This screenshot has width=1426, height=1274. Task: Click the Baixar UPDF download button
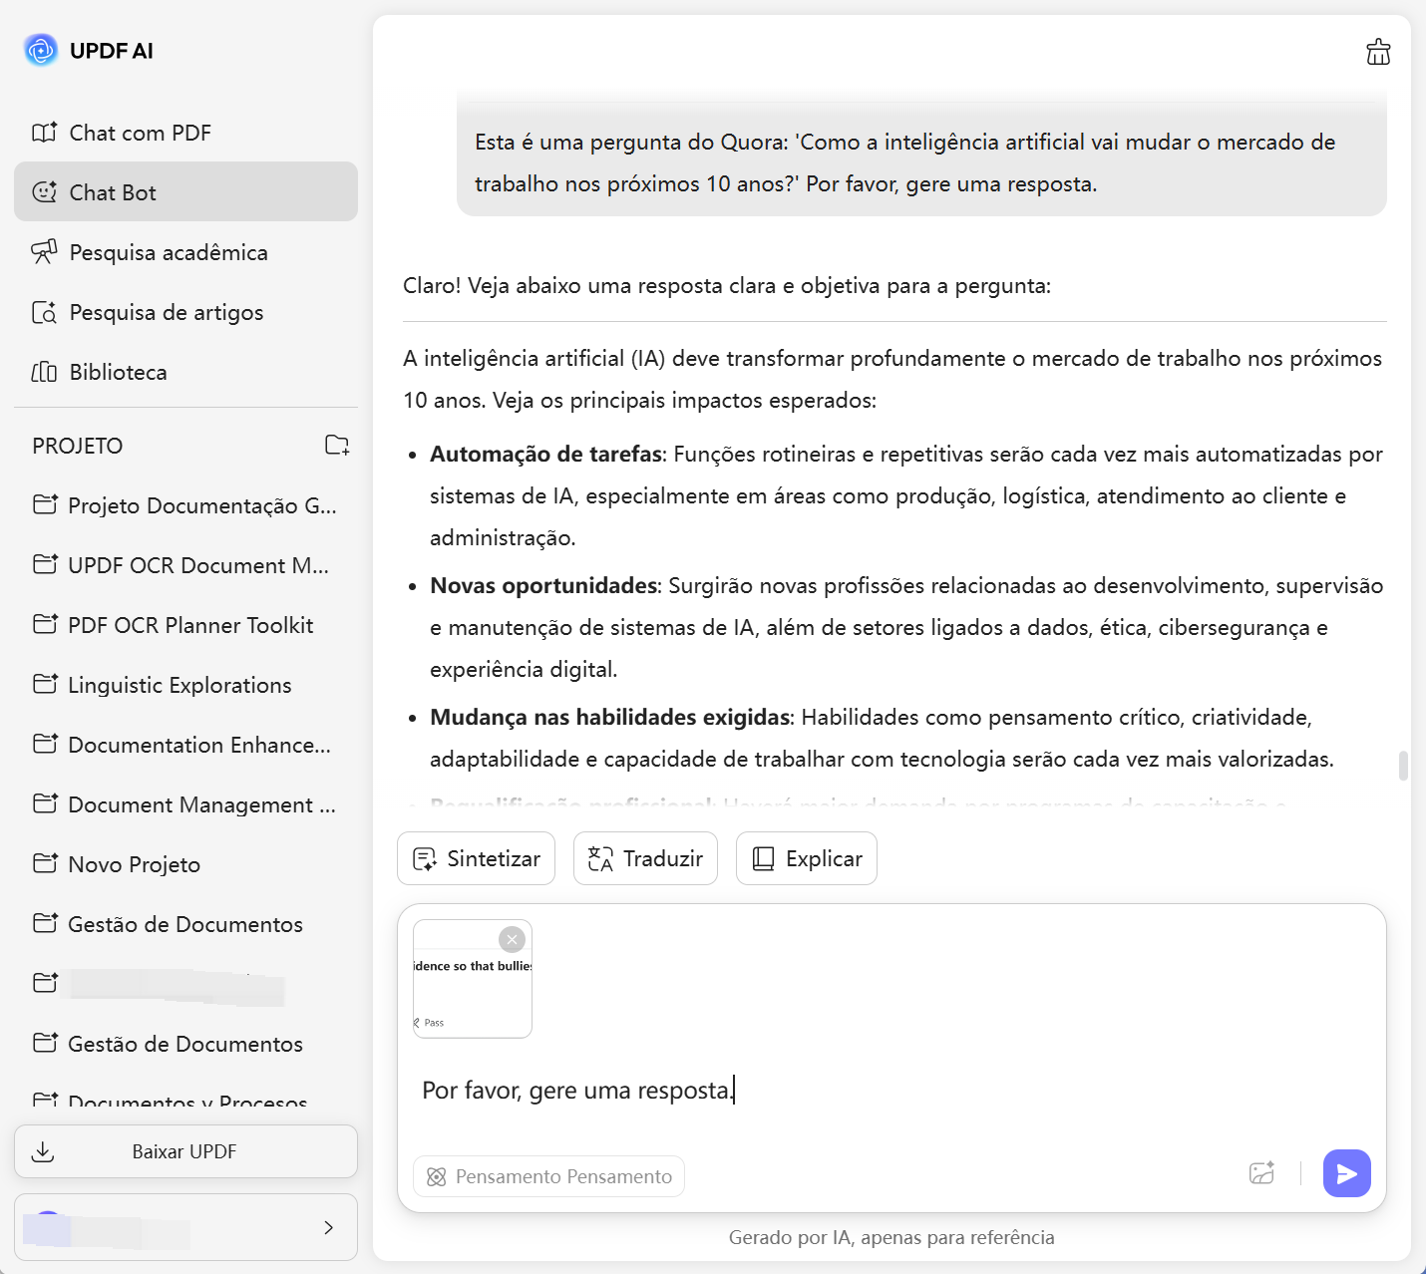tap(185, 1151)
